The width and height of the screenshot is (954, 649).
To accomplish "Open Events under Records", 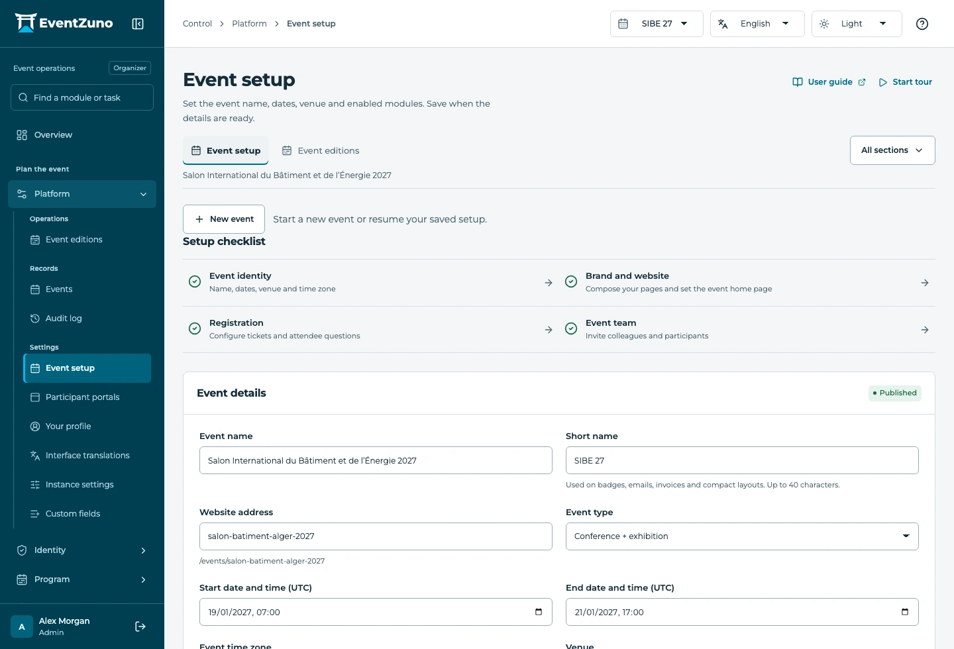I will [x=87, y=289].
